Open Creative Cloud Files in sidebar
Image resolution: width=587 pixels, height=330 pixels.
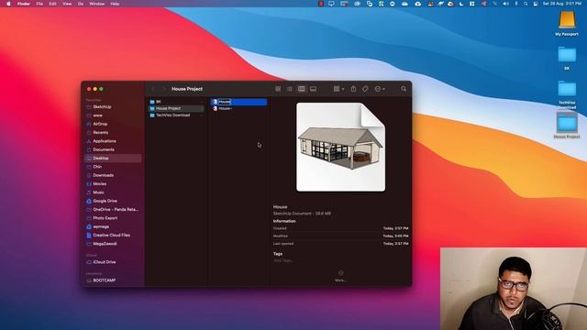[x=113, y=236]
